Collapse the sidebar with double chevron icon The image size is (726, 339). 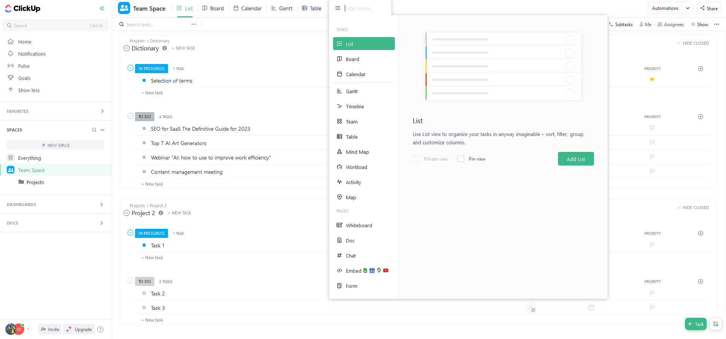[102, 8]
